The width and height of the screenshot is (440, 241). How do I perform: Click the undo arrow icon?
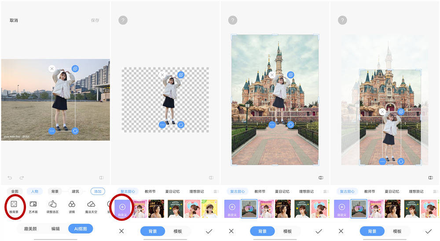[x=10, y=178]
